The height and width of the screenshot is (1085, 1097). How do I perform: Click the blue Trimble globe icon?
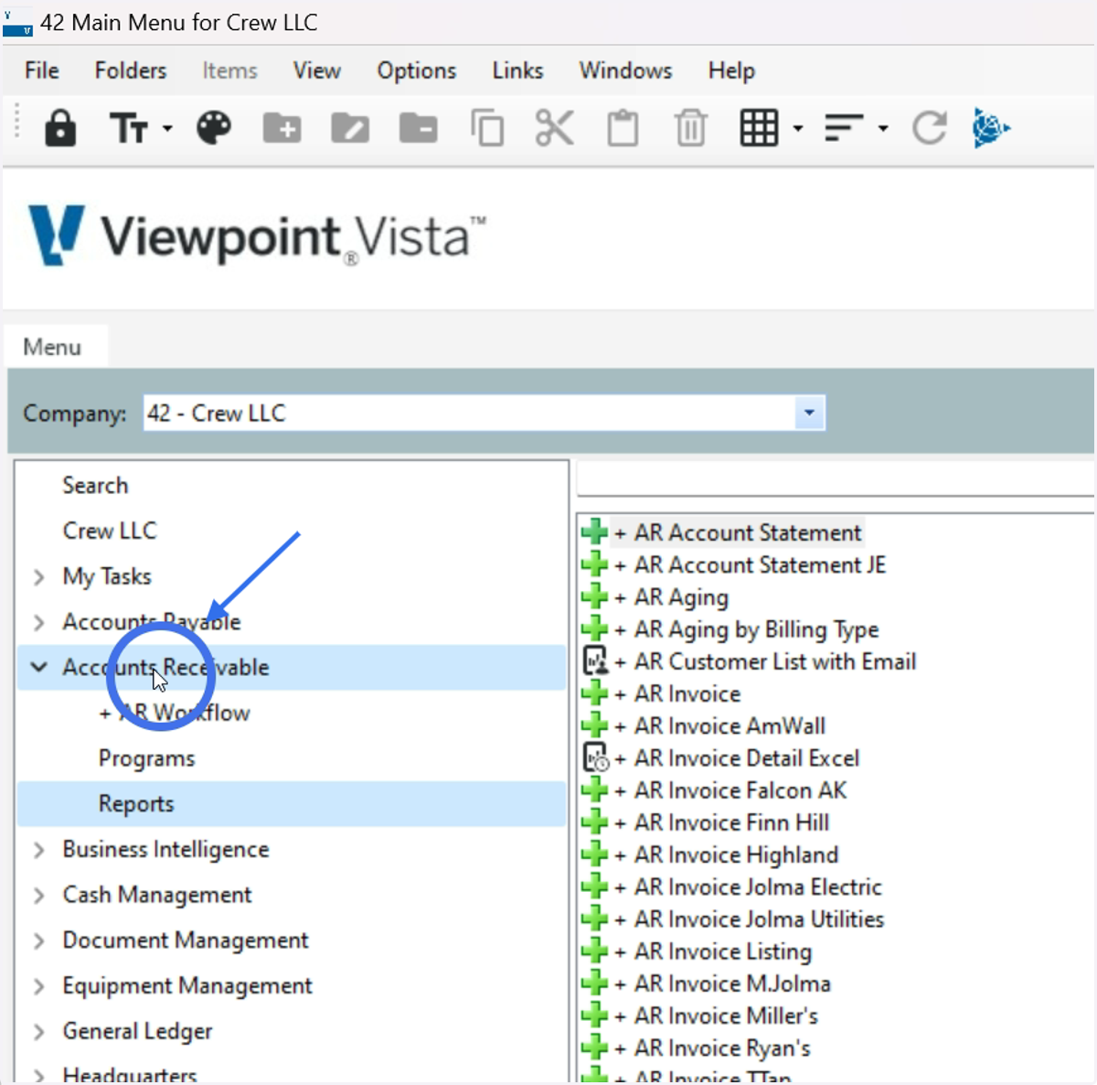coord(991,128)
